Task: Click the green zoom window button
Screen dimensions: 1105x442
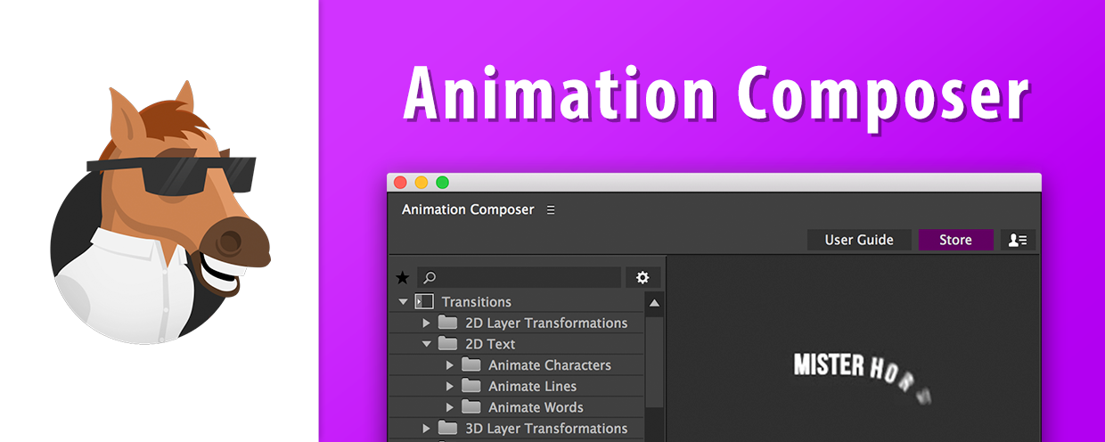Action: click(x=442, y=182)
